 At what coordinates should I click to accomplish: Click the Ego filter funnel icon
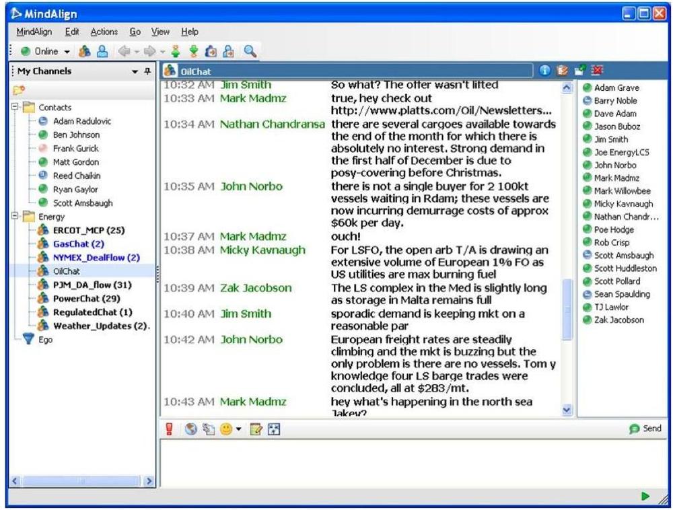pyautogui.click(x=28, y=339)
